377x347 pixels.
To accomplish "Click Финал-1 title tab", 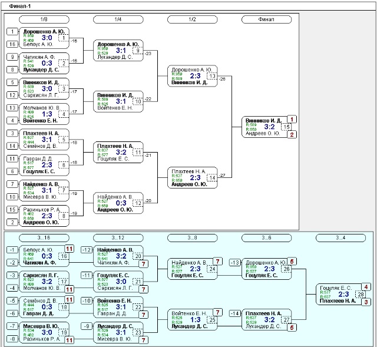I will pyautogui.click(x=20, y=6).
